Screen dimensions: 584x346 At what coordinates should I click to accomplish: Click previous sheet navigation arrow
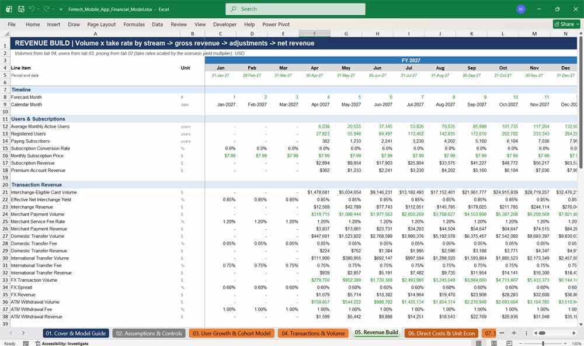point(11,333)
